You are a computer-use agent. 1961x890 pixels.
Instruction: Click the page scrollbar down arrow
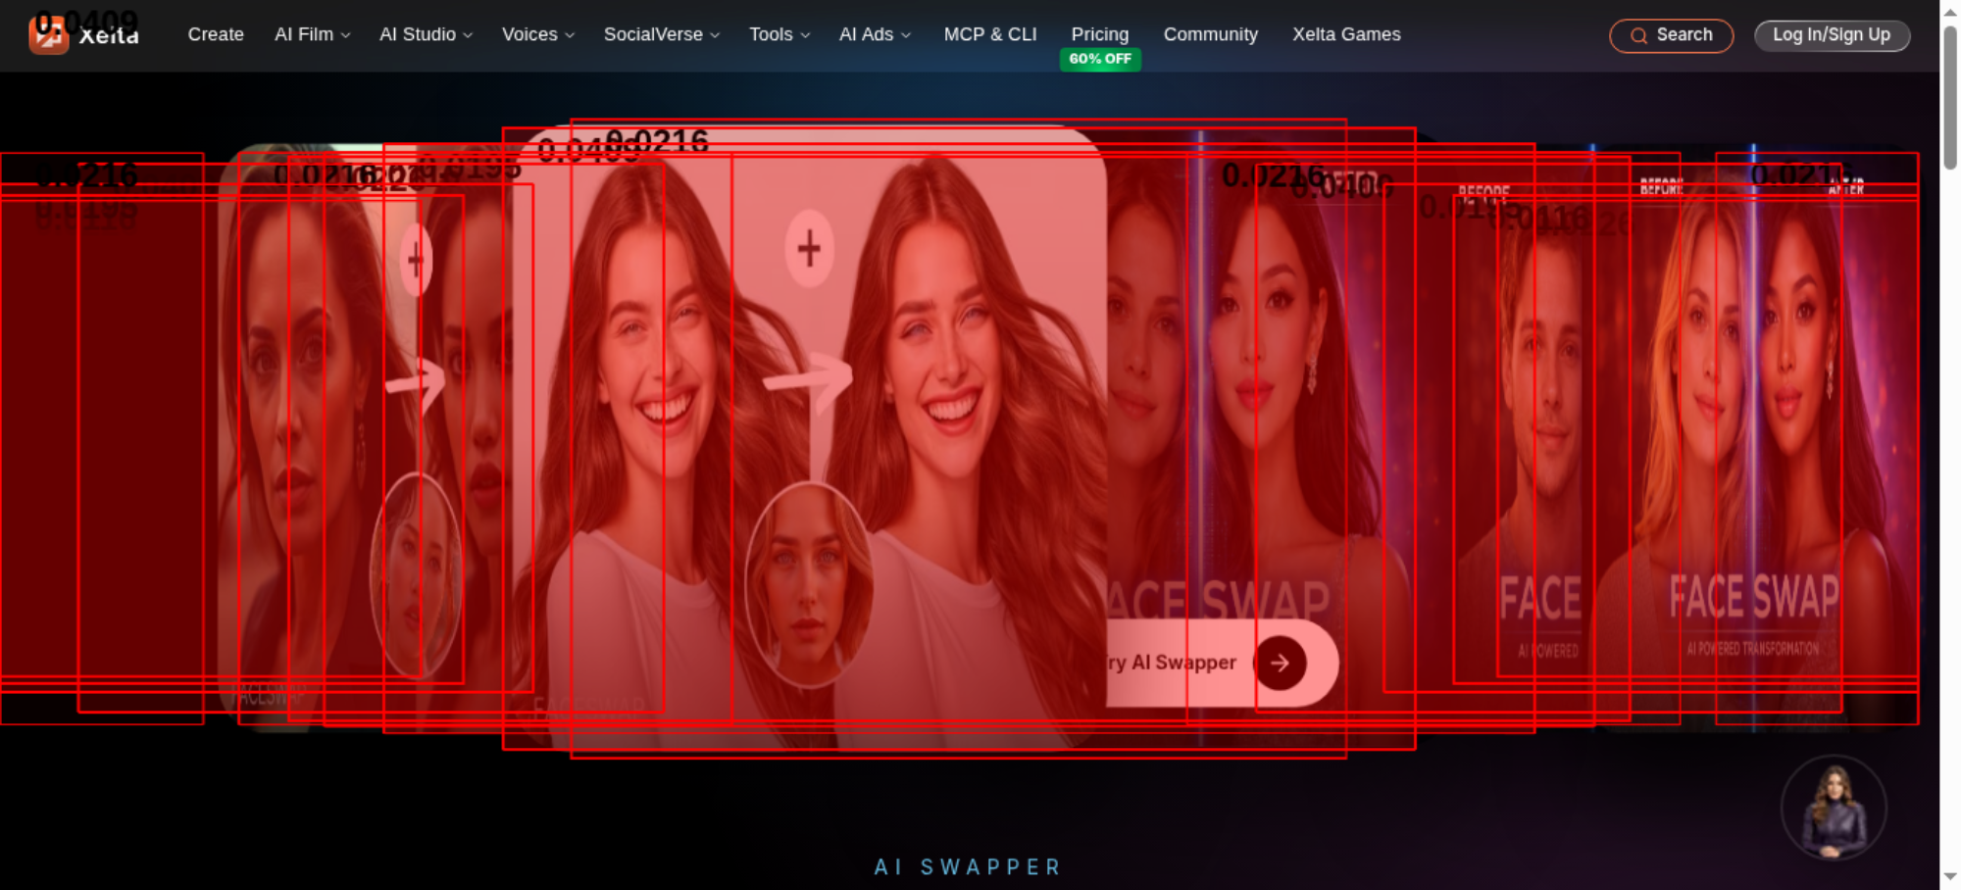1950,877
